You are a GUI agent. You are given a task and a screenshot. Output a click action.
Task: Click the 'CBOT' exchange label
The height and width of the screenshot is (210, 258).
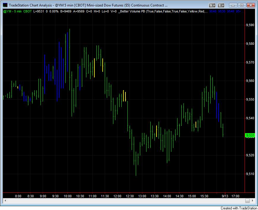coord(27,11)
